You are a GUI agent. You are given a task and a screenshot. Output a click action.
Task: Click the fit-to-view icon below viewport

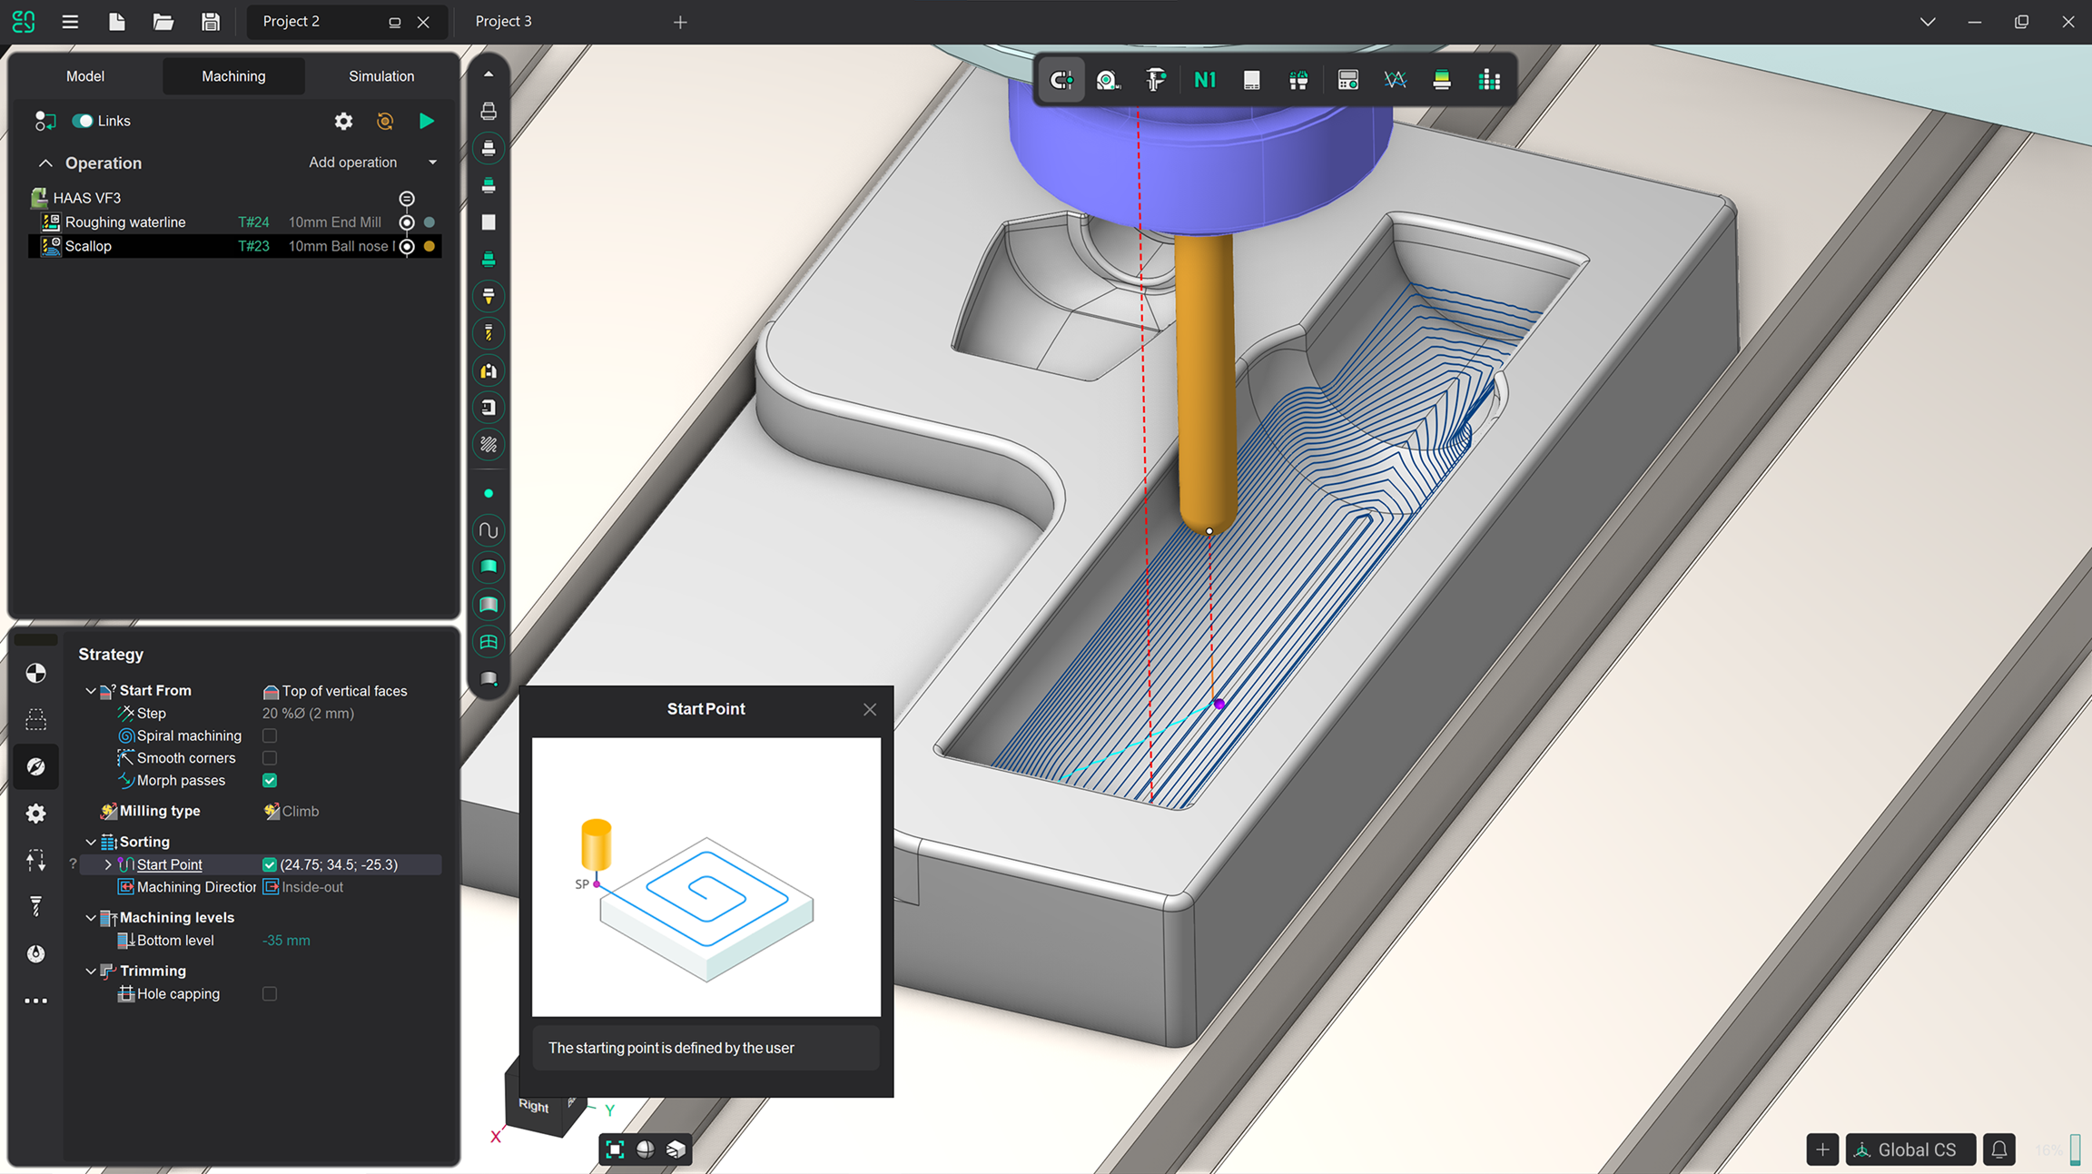pyautogui.click(x=615, y=1149)
